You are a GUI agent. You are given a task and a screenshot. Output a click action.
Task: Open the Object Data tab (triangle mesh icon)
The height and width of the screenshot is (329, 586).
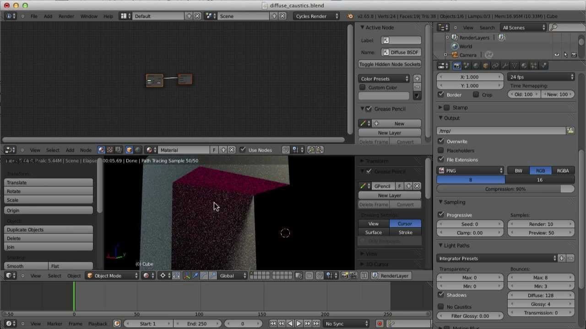514,66
